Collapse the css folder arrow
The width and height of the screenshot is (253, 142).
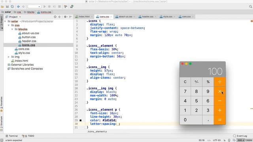(9, 25)
